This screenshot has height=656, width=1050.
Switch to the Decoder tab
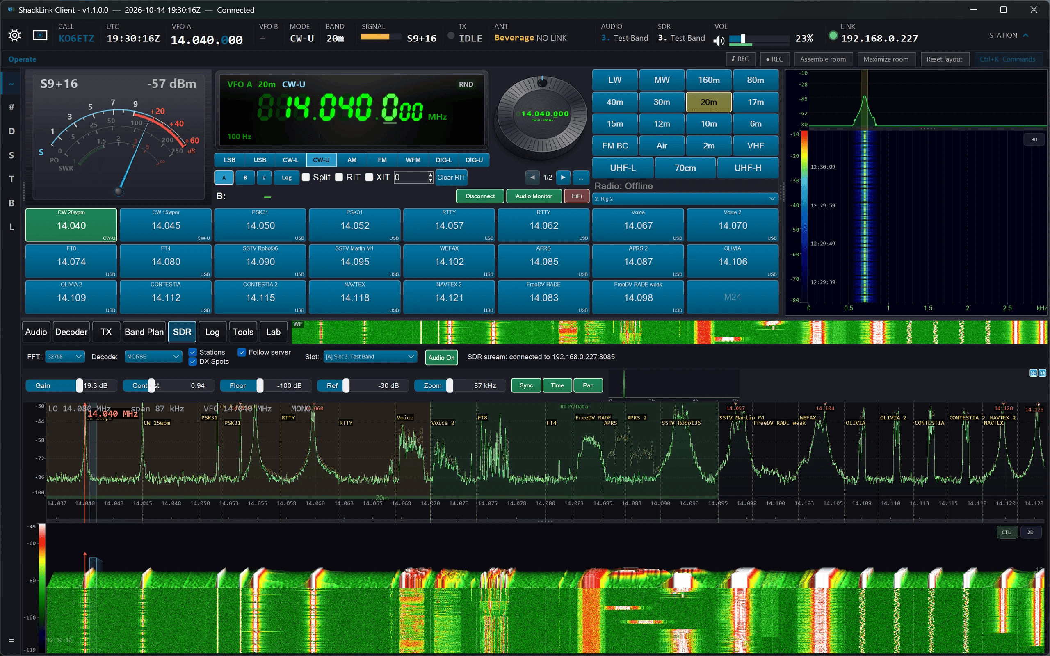point(71,332)
